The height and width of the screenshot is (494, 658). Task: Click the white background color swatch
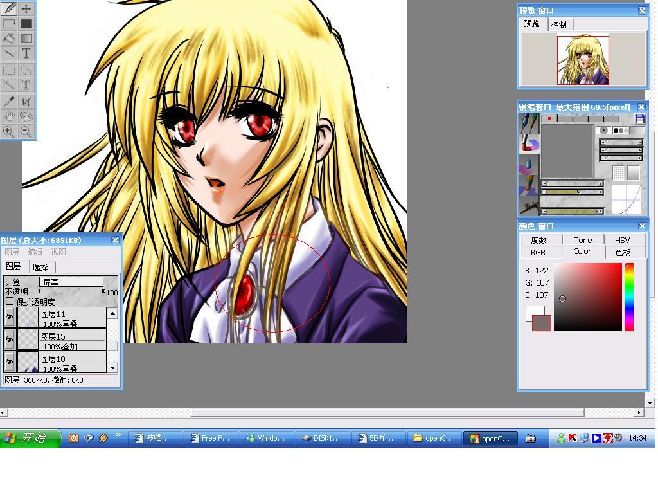pos(534,311)
